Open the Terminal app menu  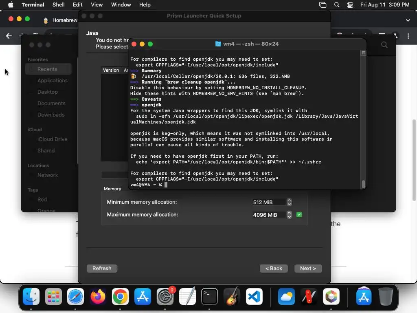[x=33, y=4]
